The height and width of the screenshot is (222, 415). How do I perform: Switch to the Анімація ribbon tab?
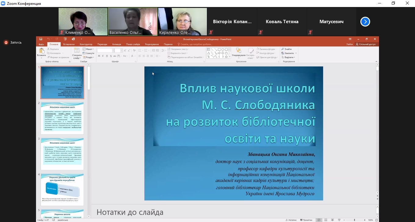[117, 44]
